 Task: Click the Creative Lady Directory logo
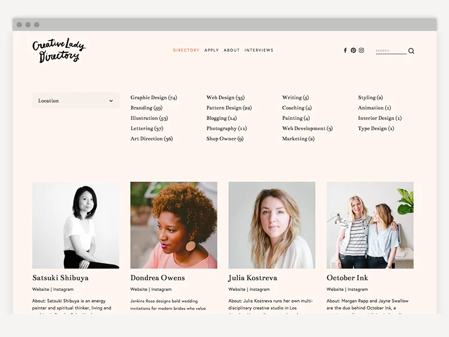(x=59, y=51)
